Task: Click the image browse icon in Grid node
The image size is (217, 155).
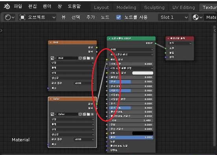Action: tap(53, 58)
